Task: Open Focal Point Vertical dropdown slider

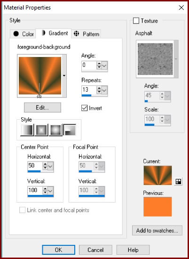Action: (x=102, y=191)
